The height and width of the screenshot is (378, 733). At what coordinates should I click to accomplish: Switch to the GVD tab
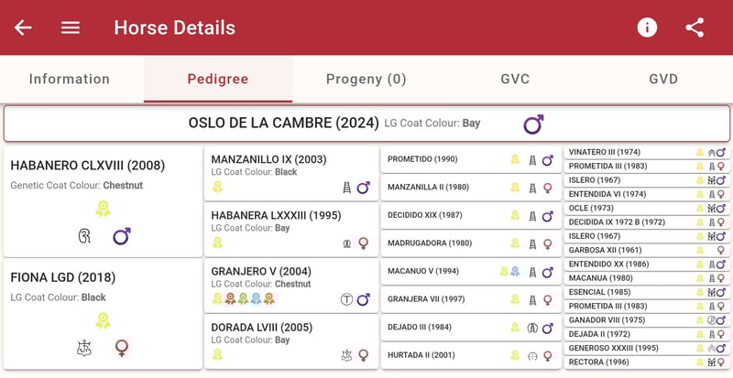tap(662, 79)
